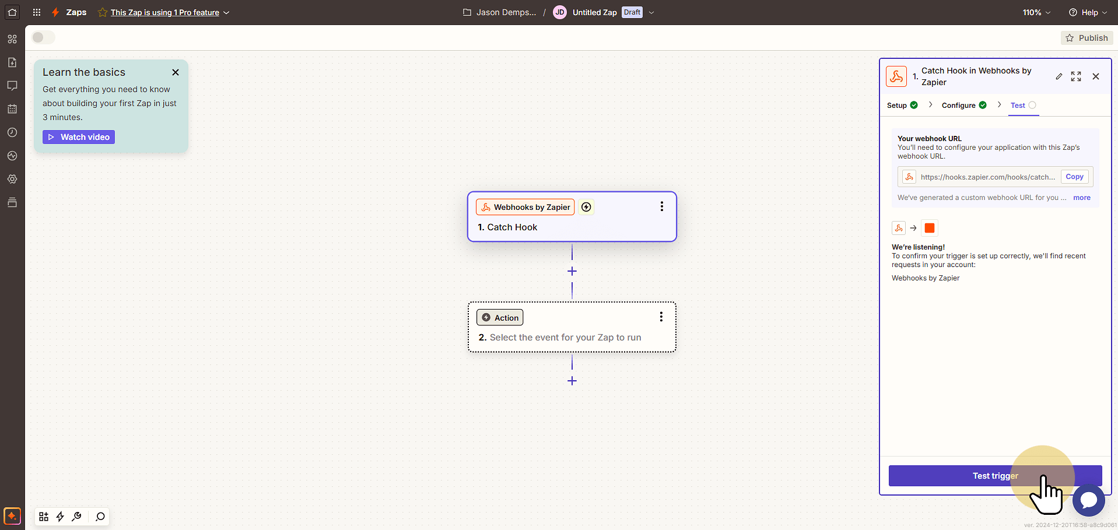Viewport: 1118px width, 530px height.
Task: Open the chat support bubble
Action: coord(1088,500)
